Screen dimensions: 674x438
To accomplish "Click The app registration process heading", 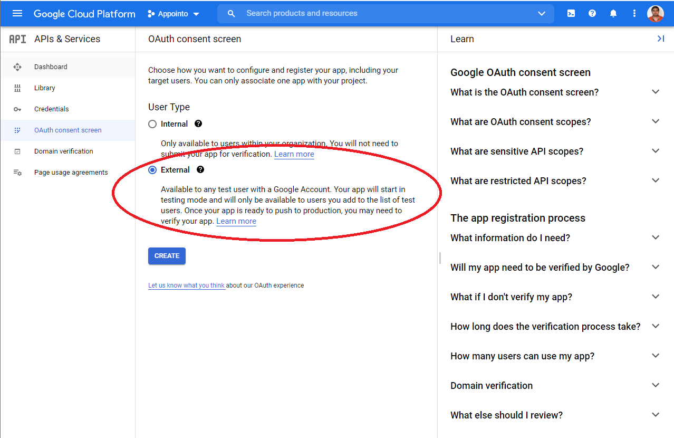I will point(518,218).
